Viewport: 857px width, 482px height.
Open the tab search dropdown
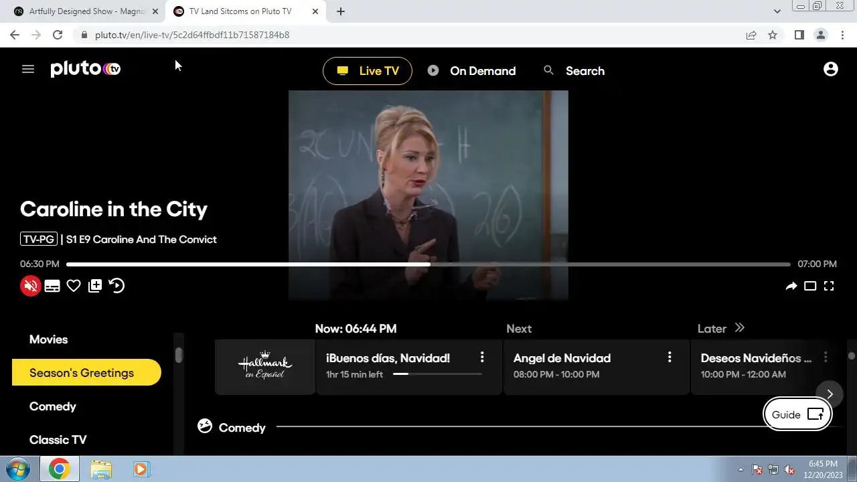click(777, 11)
